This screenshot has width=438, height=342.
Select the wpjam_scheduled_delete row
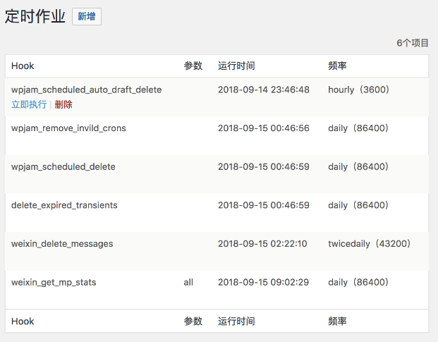63,167
